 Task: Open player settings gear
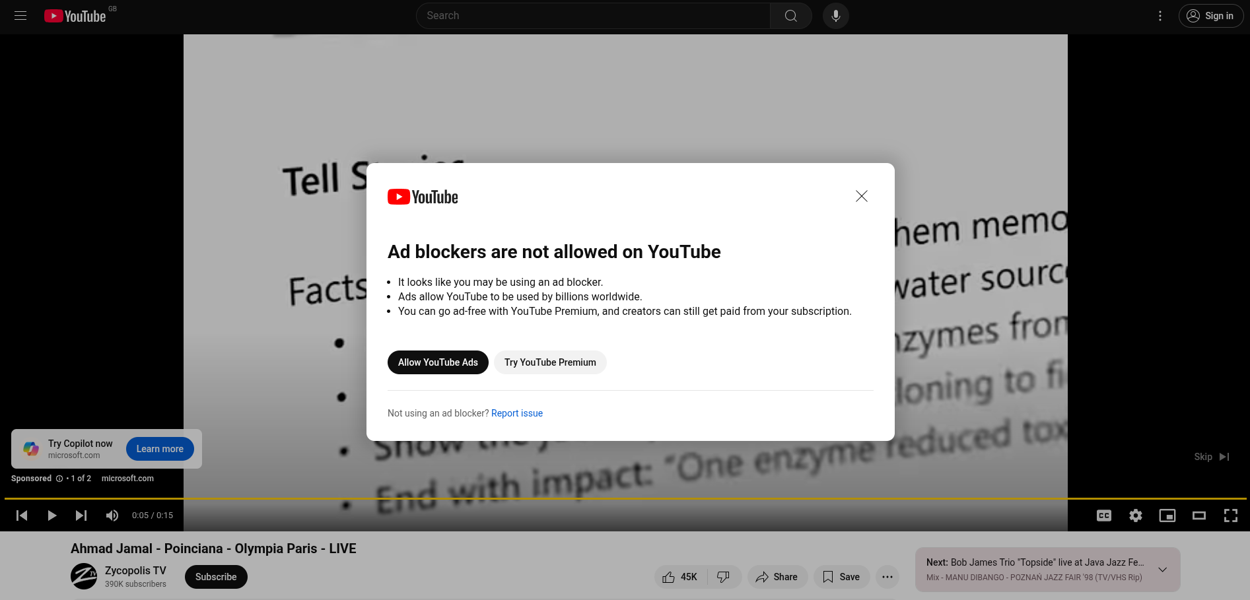click(1136, 516)
